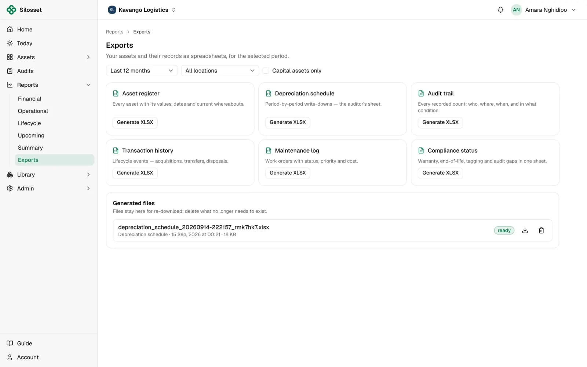Screen dimensions: 587x367
Task: Click the Audits clipboard icon
Action: coord(10,71)
